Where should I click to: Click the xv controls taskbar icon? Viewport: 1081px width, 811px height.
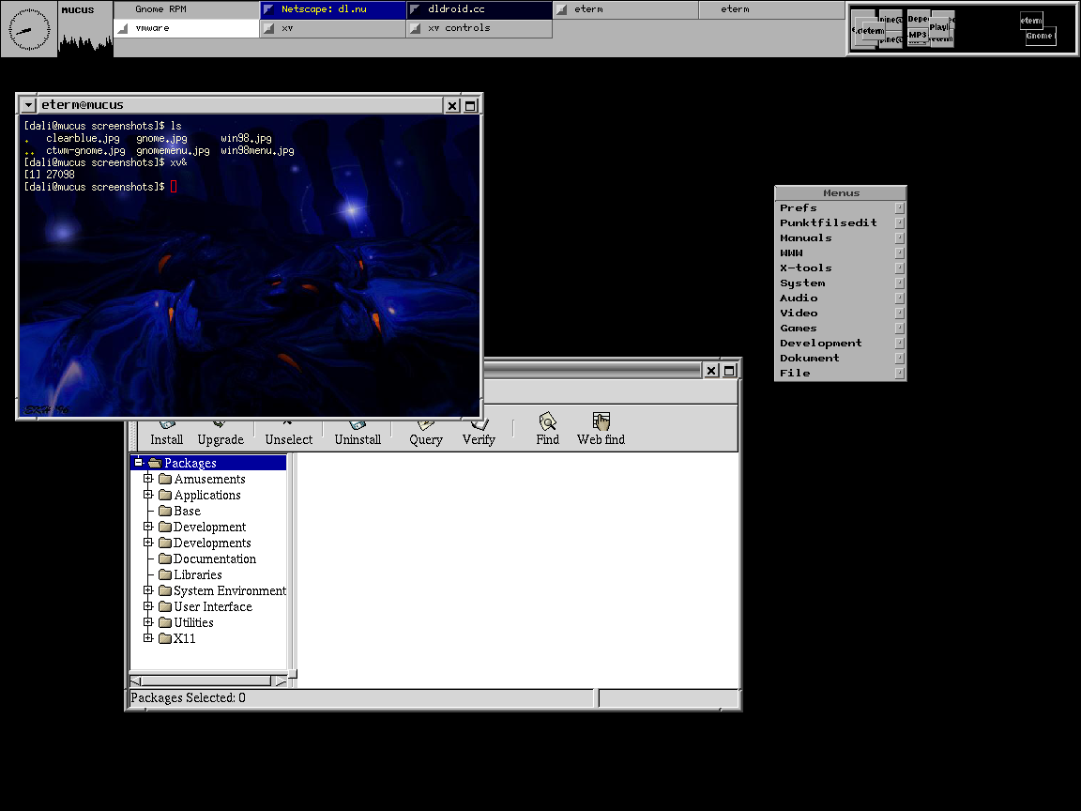click(415, 28)
